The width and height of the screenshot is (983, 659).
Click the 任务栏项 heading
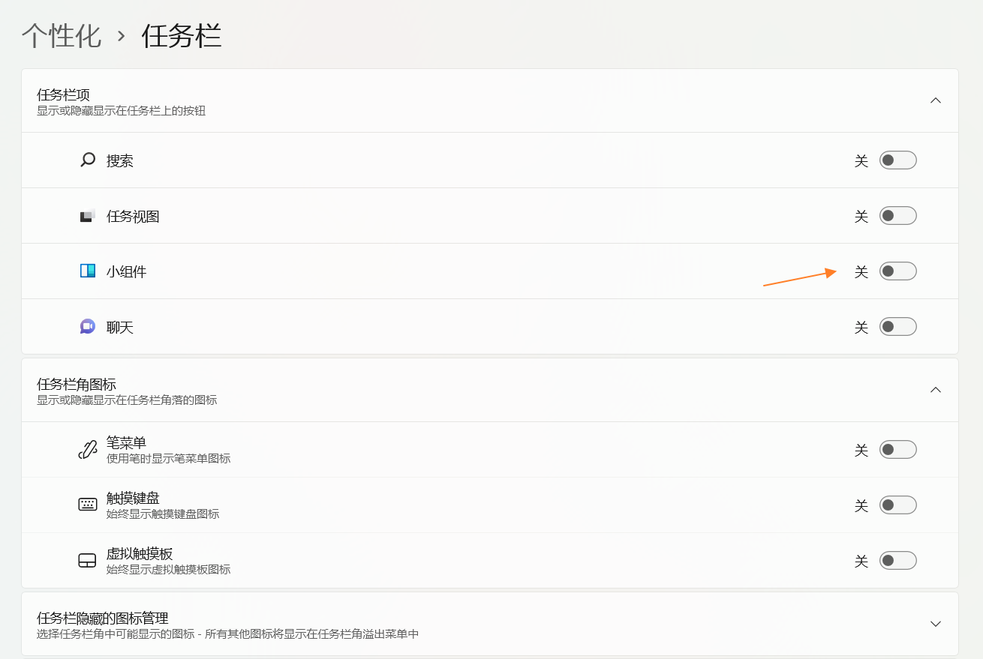63,94
